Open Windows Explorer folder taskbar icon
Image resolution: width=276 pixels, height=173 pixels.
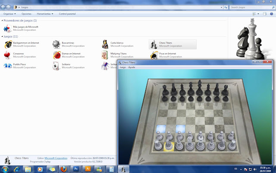(28, 169)
